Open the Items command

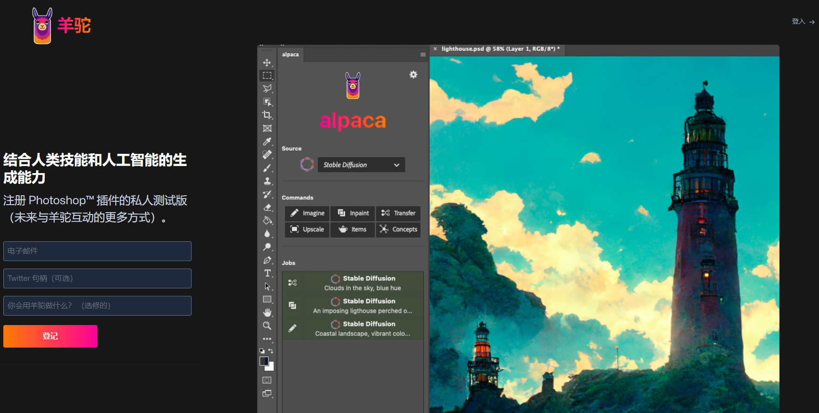point(353,230)
